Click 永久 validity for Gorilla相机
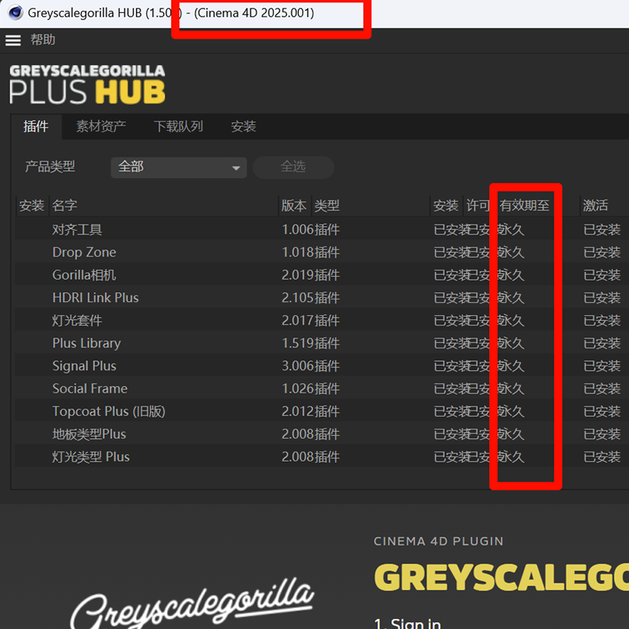This screenshot has width=629, height=629. 511,275
